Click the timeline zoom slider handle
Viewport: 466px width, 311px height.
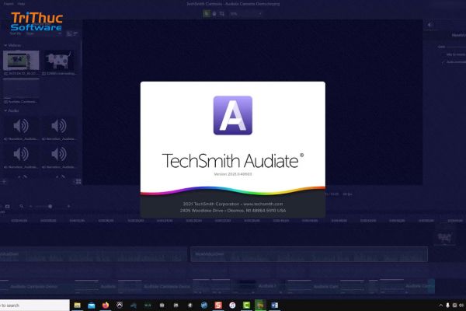tap(50, 206)
